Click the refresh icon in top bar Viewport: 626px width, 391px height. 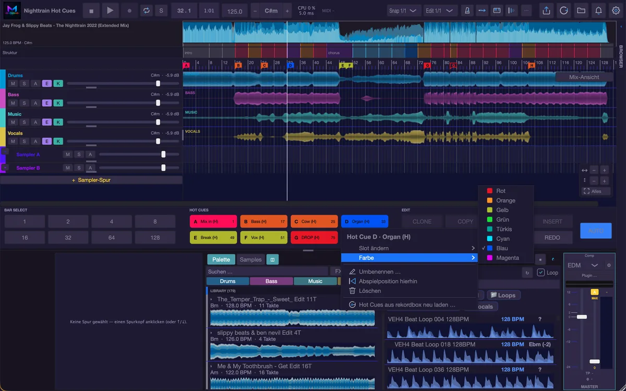[x=563, y=10]
